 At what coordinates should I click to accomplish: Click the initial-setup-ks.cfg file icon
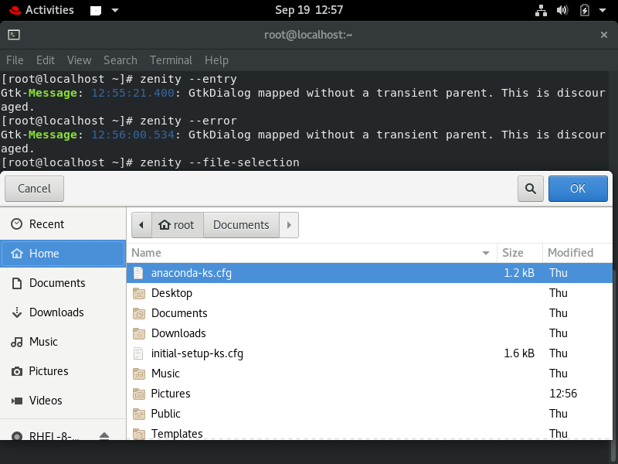(138, 353)
